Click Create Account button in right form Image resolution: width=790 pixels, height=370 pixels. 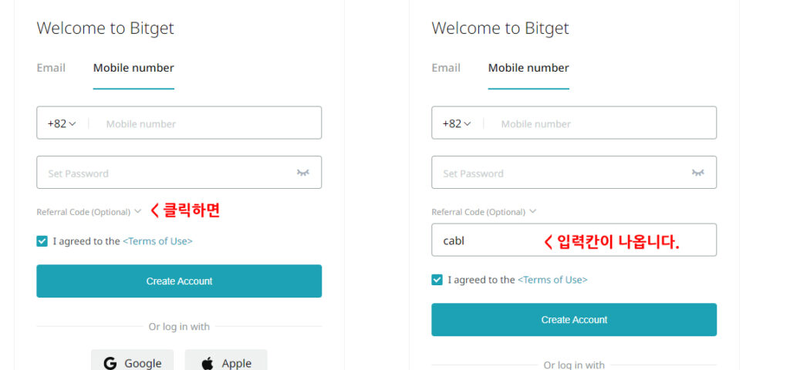(x=574, y=320)
